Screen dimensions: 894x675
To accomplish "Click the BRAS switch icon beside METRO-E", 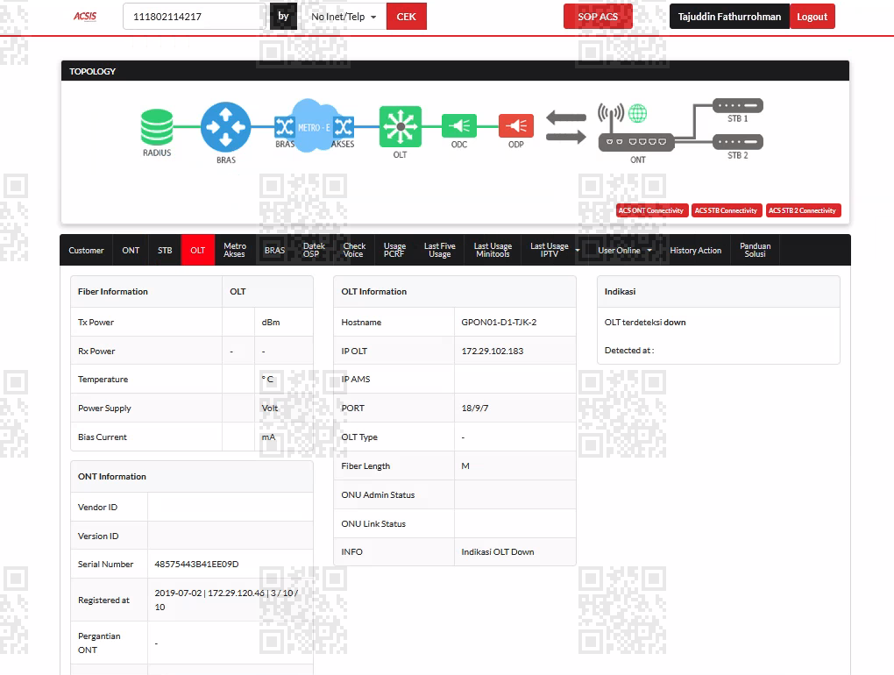I will pyautogui.click(x=285, y=126).
